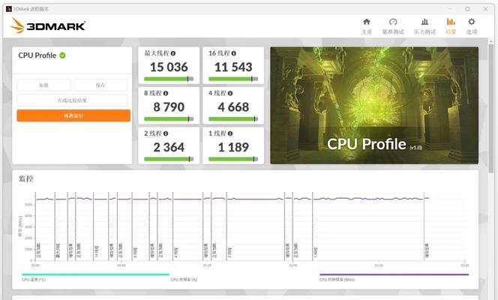The width and height of the screenshot is (498, 300).
Task: Click score bar under 2 364
Action: [169, 159]
